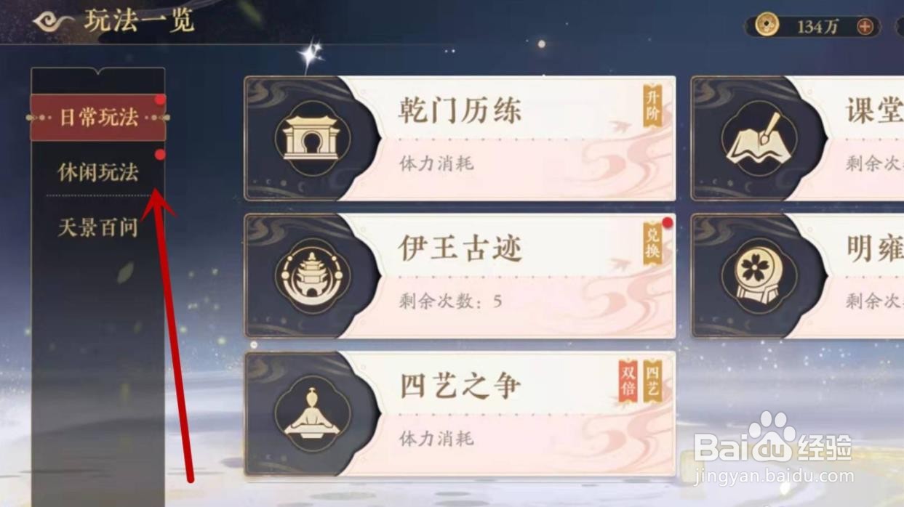Click the pagoda icon on 伊王古迹 card
The image size is (904, 507).
313,275
